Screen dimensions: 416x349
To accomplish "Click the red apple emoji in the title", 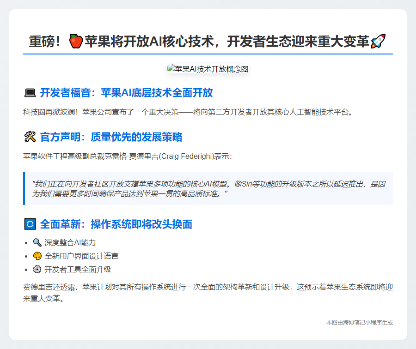I will tap(76, 42).
